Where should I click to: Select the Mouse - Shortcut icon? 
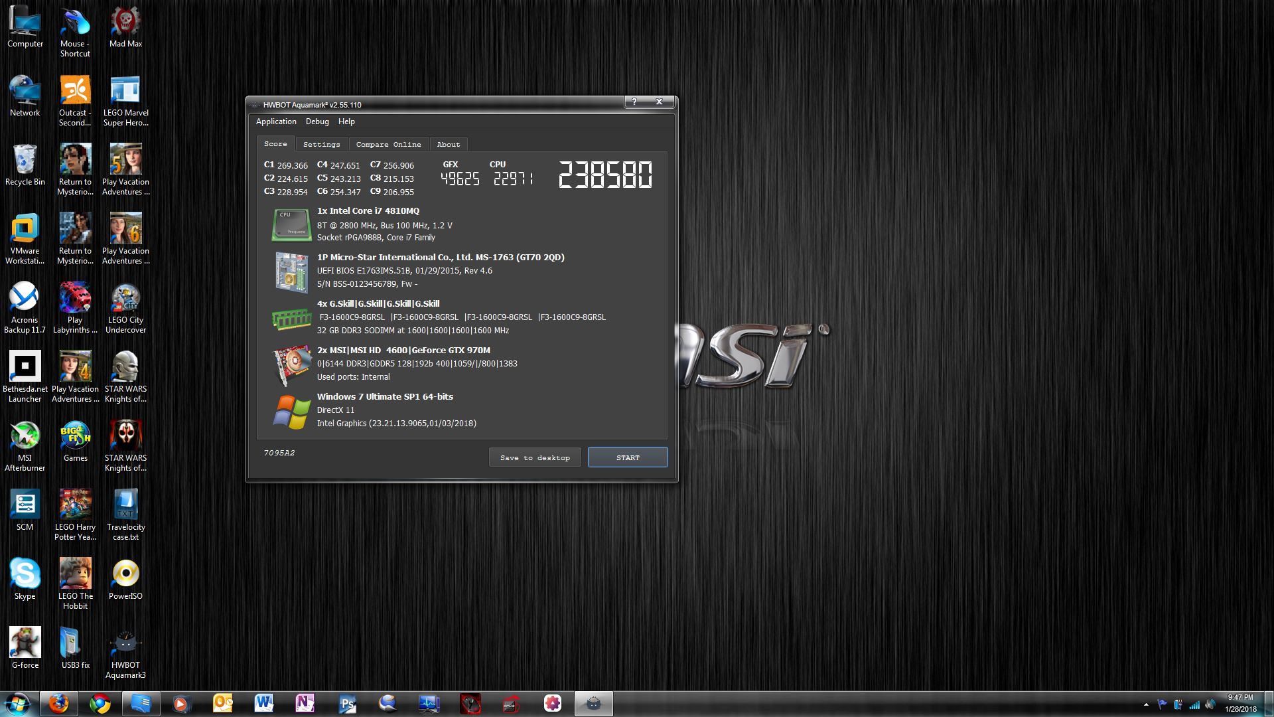tap(75, 32)
